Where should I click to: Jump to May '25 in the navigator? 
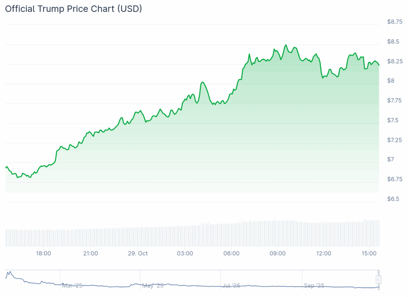click(153, 285)
